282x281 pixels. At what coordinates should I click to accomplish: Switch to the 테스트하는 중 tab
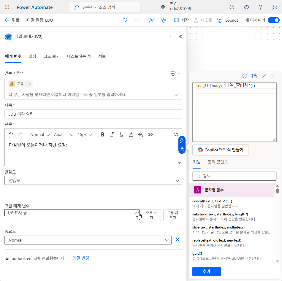(x=79, y=56)
